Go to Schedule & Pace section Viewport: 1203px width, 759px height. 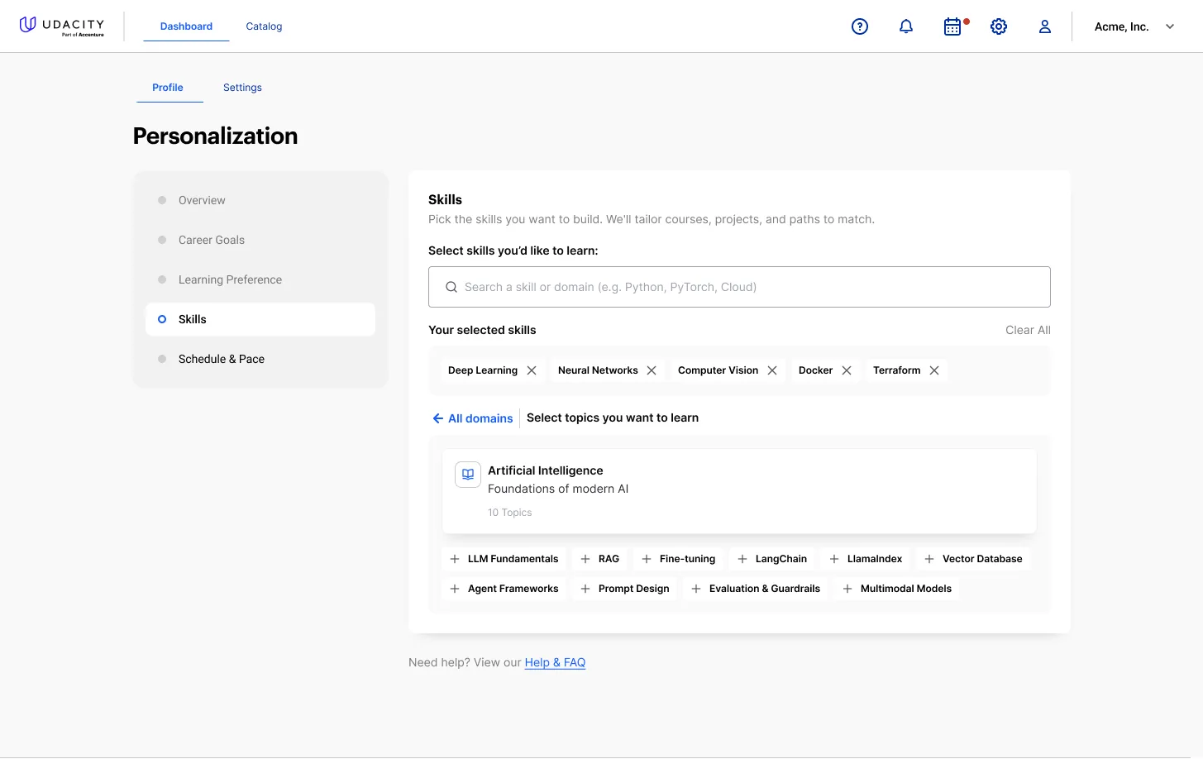point(260,359)
